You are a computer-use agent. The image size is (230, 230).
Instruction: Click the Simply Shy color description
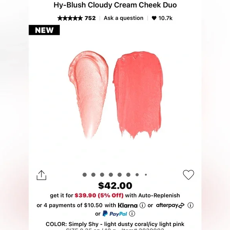115,224
